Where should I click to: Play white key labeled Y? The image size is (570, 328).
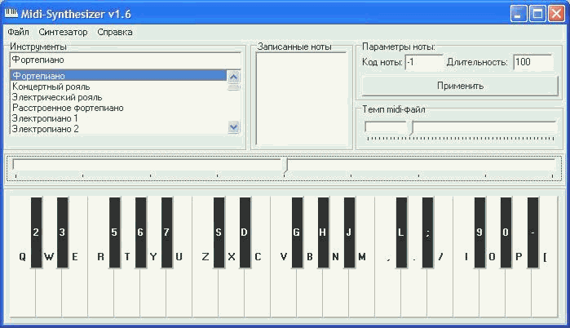pyautogui.click(x=153, y=291)
